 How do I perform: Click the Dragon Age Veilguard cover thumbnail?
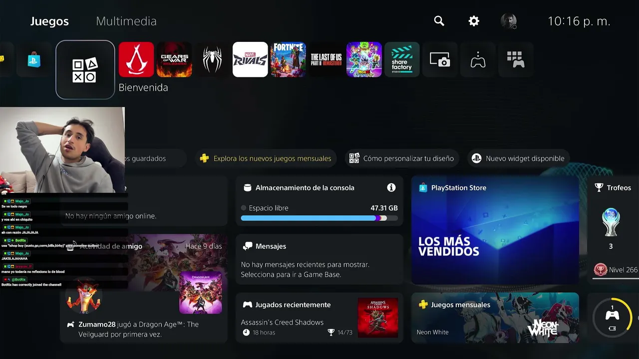click(x=201, y=293)
